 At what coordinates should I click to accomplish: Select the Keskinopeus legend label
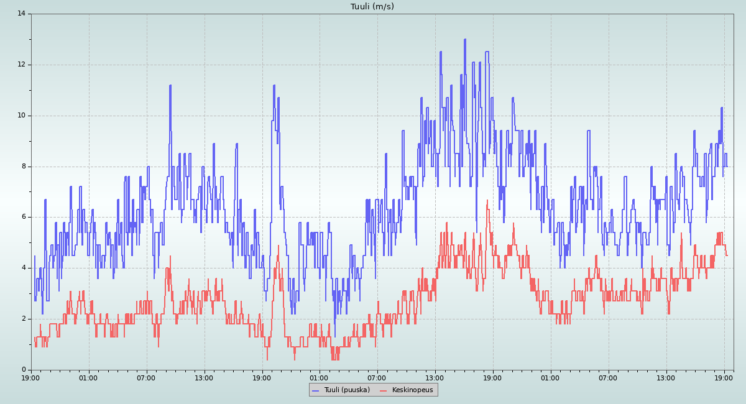pyautogui.click(x=412, y=390)
